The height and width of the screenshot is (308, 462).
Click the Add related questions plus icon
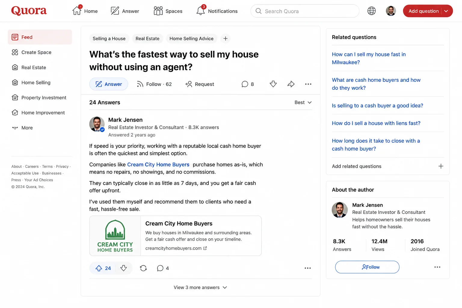click(x=441, y=166)
